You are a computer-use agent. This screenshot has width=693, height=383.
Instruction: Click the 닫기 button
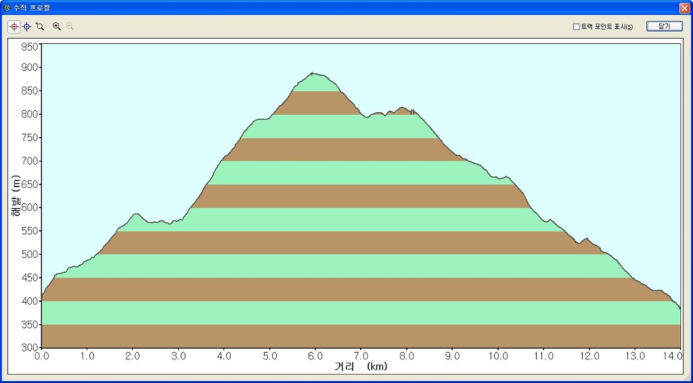coord(665,26)
